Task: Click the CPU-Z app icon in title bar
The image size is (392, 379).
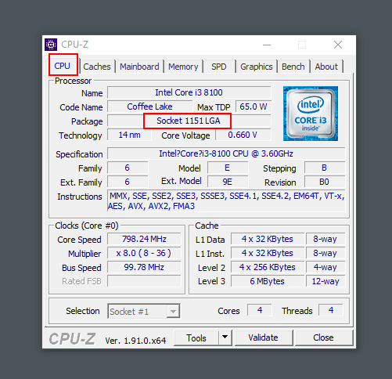Action: coord(51,45)
